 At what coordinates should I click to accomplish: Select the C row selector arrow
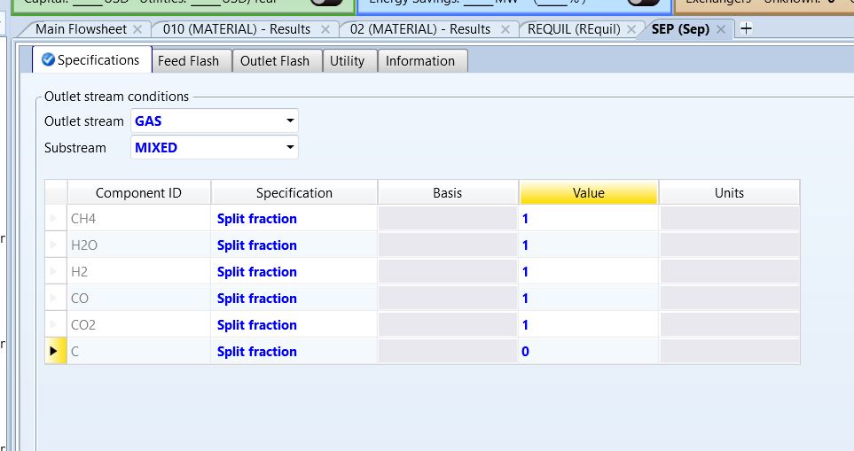[56, 351]
